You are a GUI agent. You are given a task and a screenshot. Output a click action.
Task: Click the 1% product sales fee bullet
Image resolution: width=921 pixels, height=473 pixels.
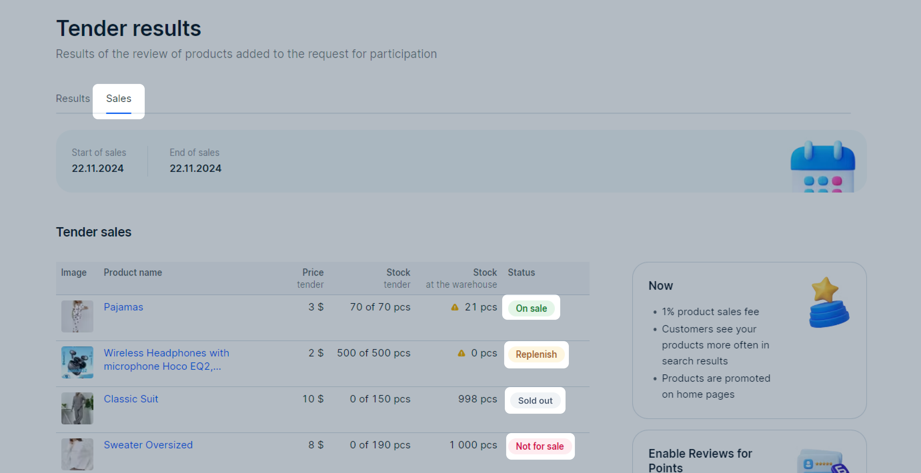710,311
